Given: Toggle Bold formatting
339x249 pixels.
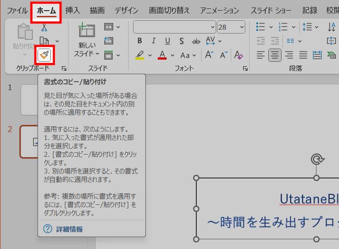Looking at the screenshot, I should tap(140, 41).
